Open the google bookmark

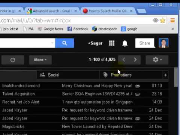129,29
